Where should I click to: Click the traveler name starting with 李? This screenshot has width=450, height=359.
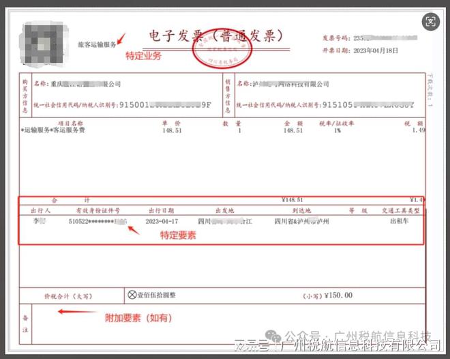point(40,221)
